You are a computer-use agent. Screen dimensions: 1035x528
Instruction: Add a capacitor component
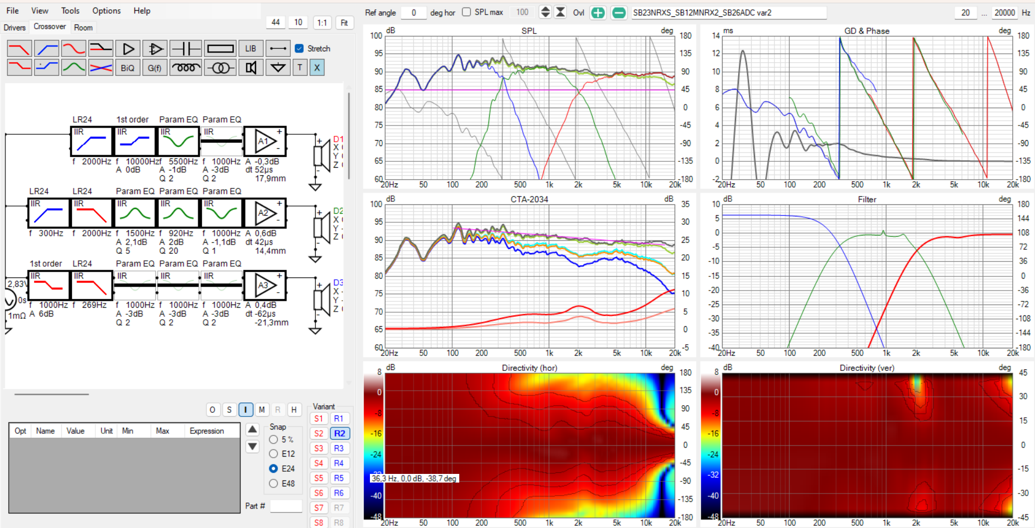186,49
